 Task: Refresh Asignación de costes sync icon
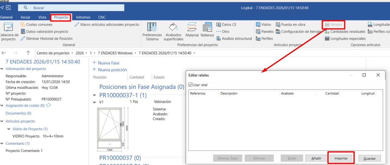(x=48, y=105)
